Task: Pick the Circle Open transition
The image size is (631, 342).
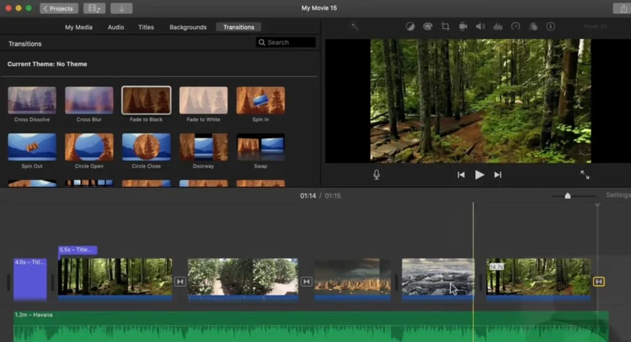Action: pos(89,147)
